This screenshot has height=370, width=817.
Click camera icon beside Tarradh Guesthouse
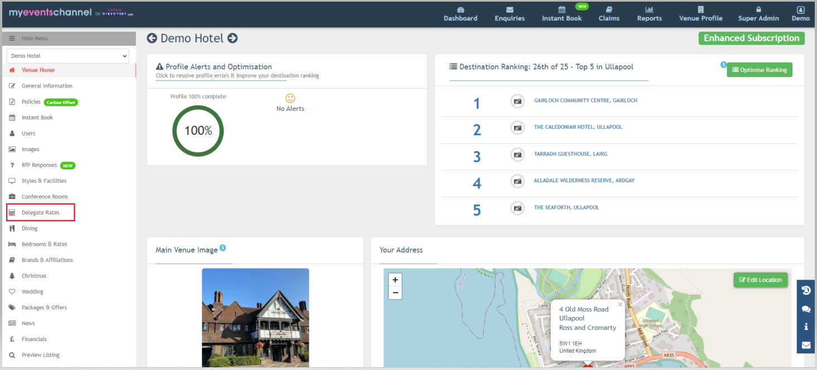(518, 154)
